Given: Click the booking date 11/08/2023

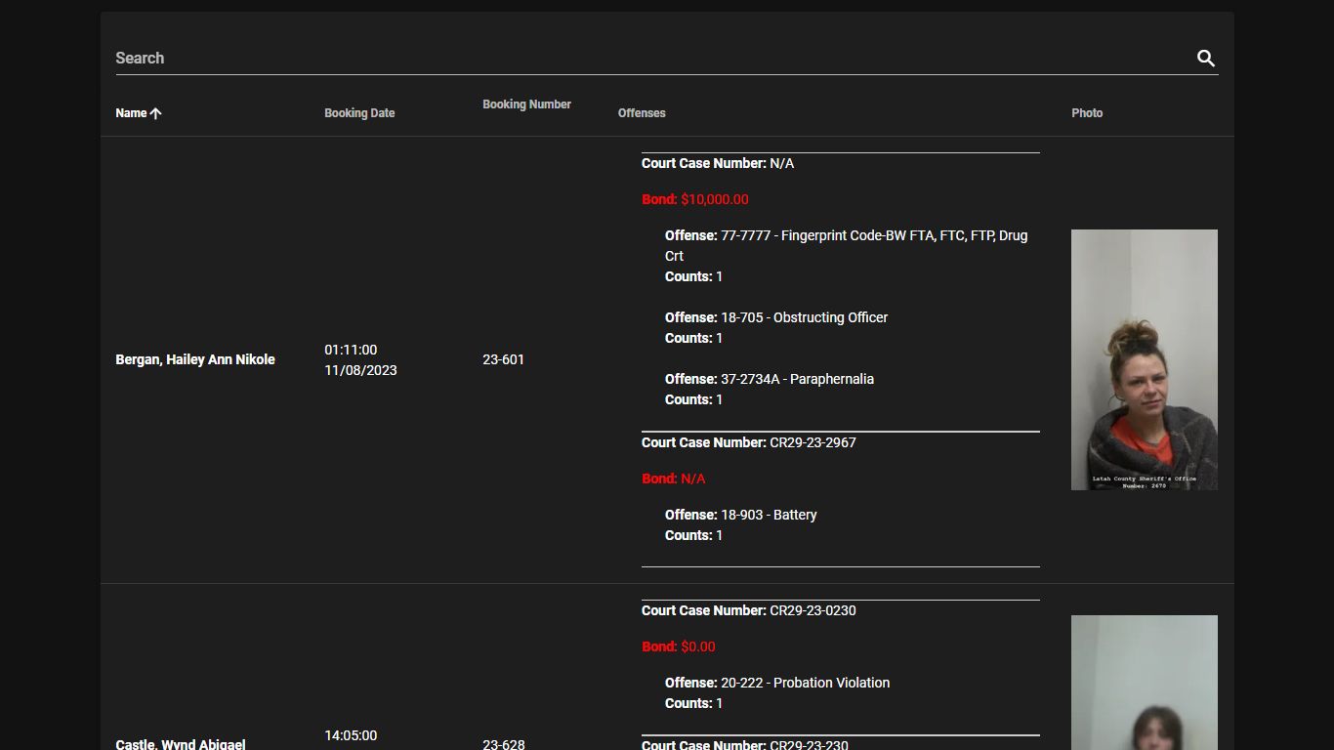Looking at the screenshot, I should click(360, 370).
